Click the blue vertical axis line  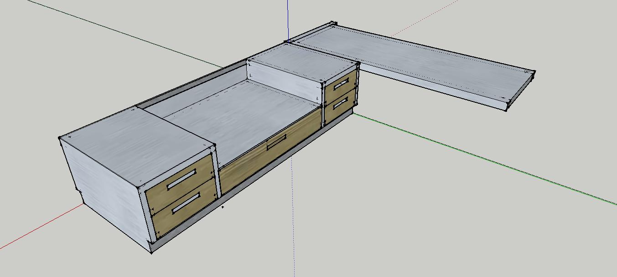tap(288, 18)
